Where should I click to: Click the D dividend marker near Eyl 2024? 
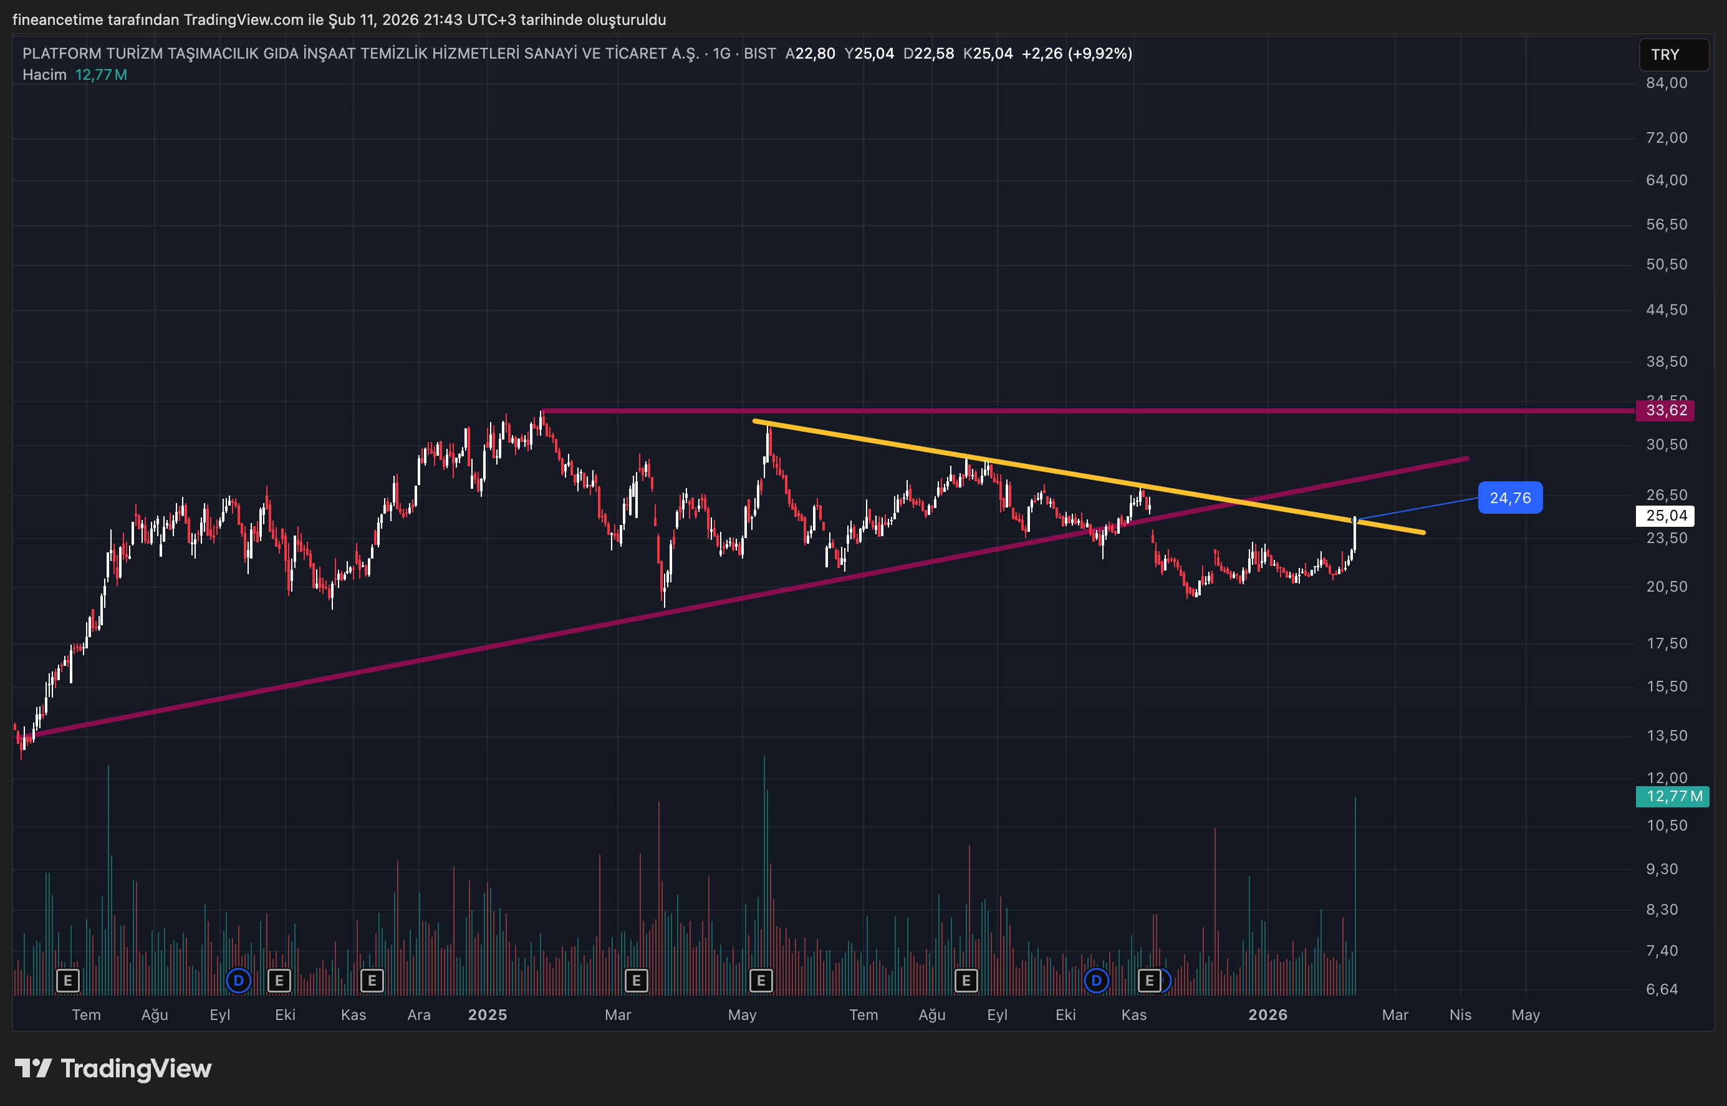click(238, 980)
